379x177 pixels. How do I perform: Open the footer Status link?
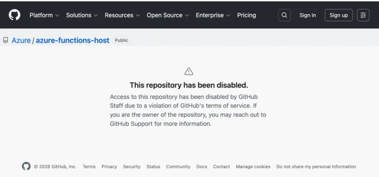153,167
